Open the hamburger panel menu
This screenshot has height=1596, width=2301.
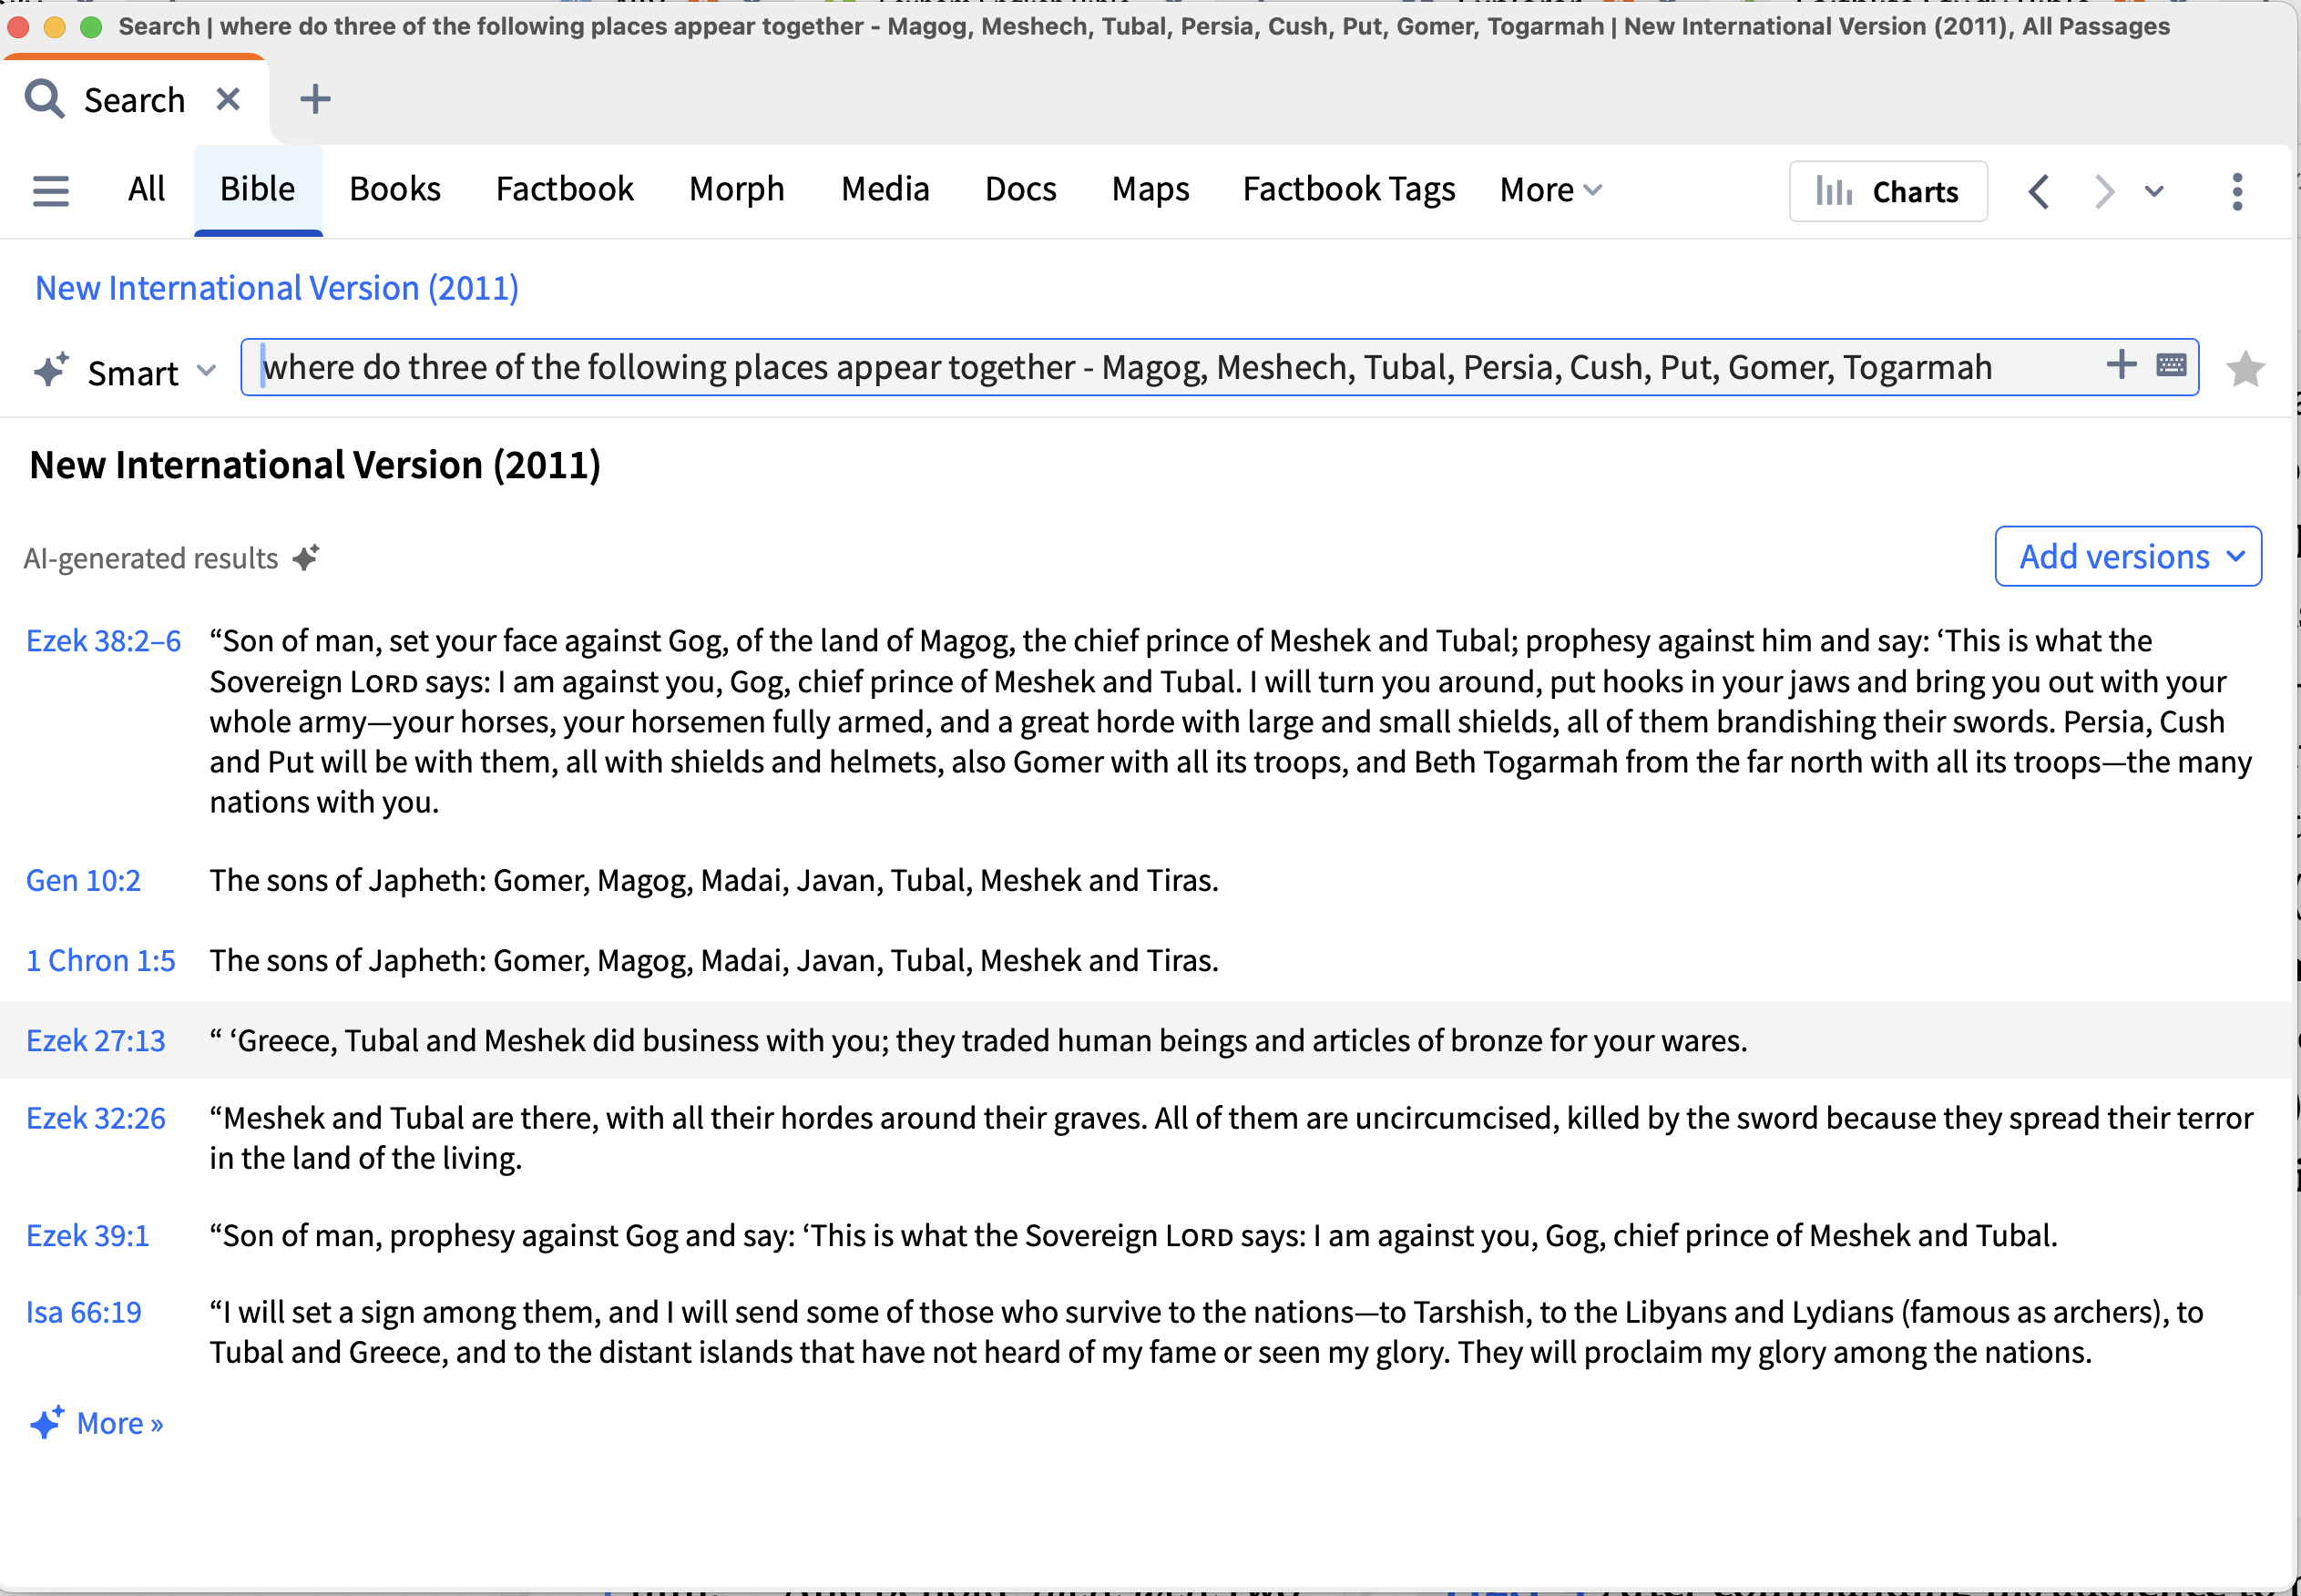[50, 190]
